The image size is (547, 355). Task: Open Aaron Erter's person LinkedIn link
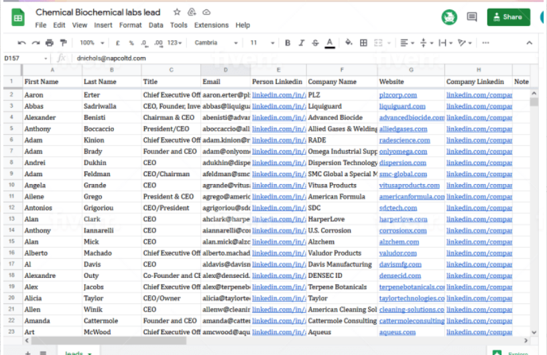pyautogui.click(x=279, y=95)
